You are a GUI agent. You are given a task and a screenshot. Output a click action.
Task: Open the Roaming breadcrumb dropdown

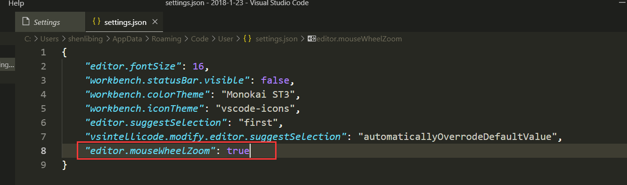click(x=166, y=39)
